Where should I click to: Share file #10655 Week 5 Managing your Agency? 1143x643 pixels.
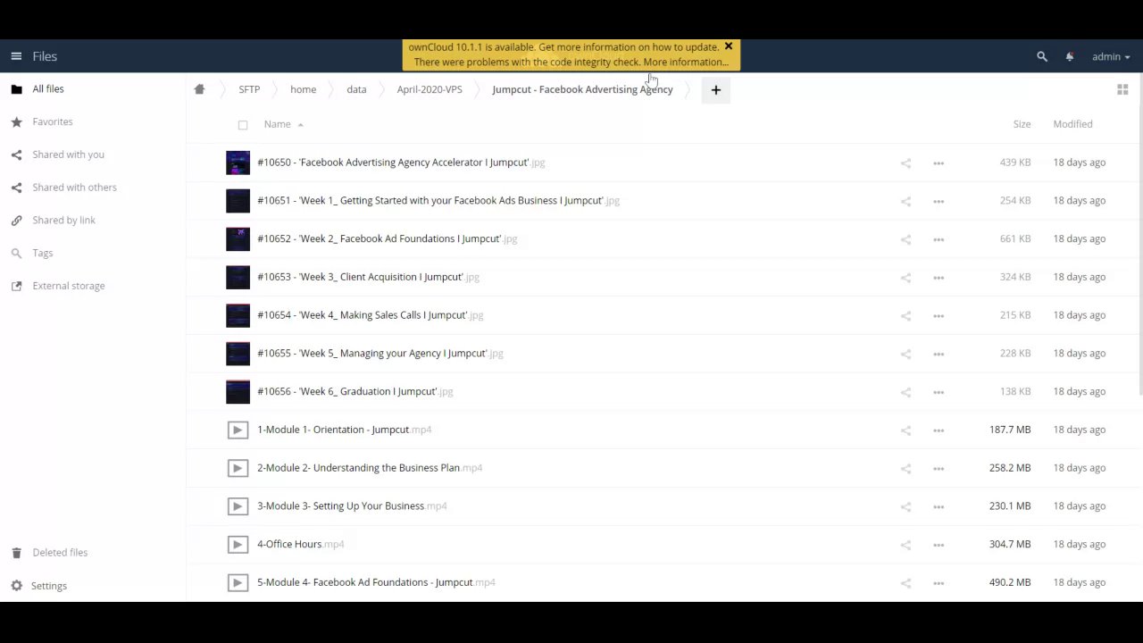[905, 354]
